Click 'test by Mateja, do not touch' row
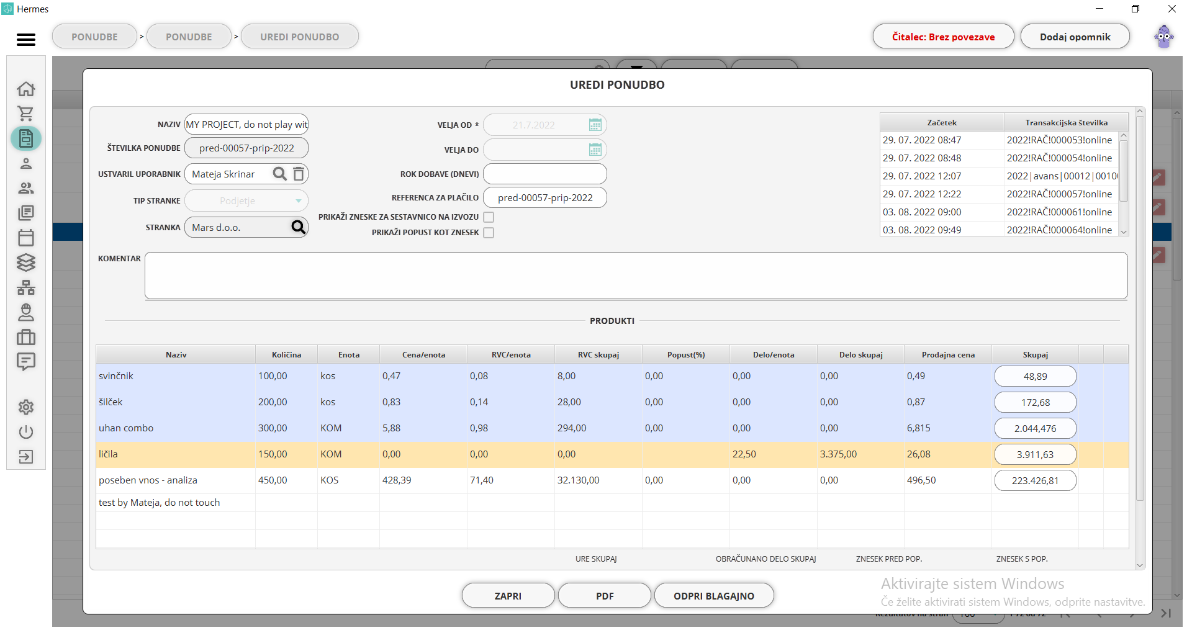 [x=159, y=502]
